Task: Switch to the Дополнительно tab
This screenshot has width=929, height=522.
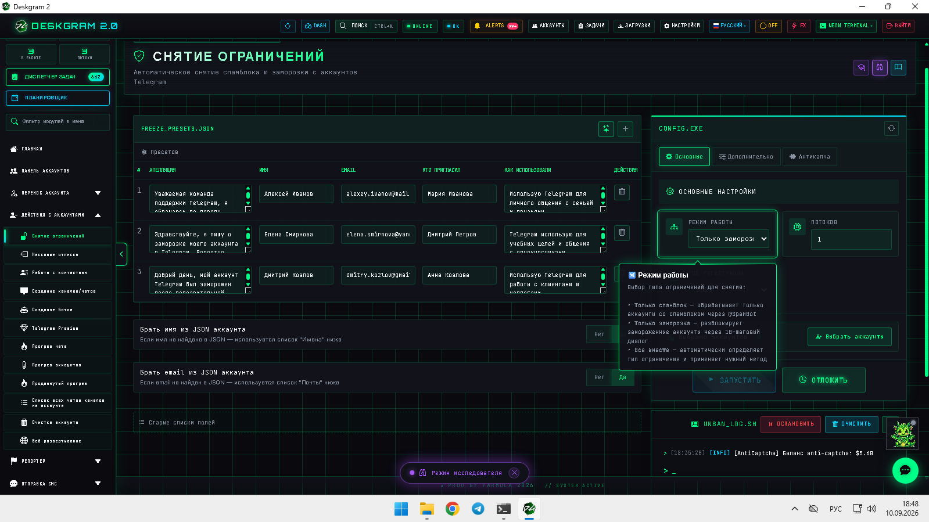Action: [x=746, y=157]
